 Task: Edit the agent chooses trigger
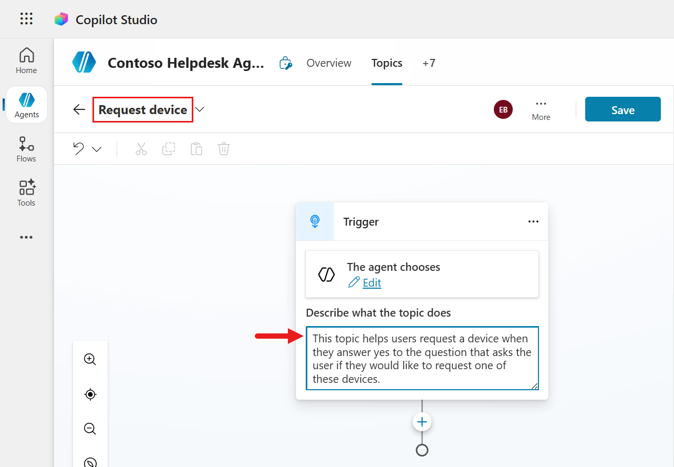click(370, 282)
